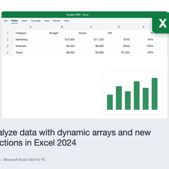169x169 pixels.
Task: Select the $1,200 diff cell
Action: [119, 52]
